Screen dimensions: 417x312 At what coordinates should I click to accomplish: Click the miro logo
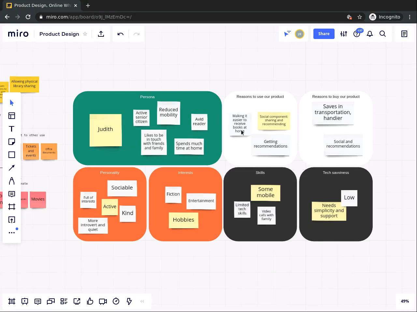pos(18,34)
